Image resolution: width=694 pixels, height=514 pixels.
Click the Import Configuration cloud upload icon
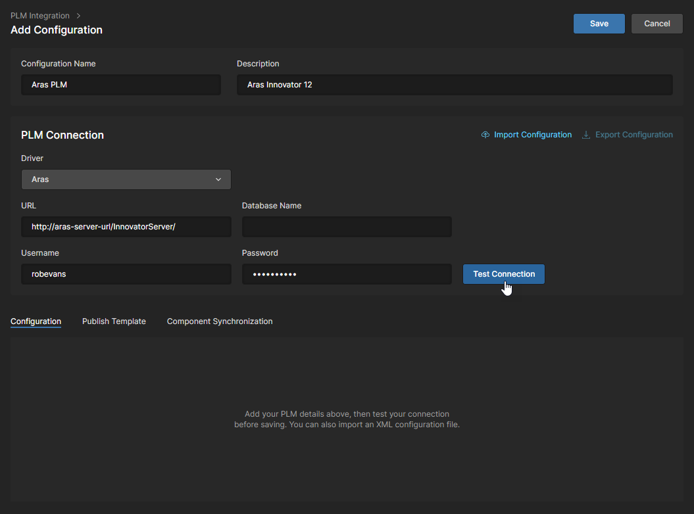(485, 135)
